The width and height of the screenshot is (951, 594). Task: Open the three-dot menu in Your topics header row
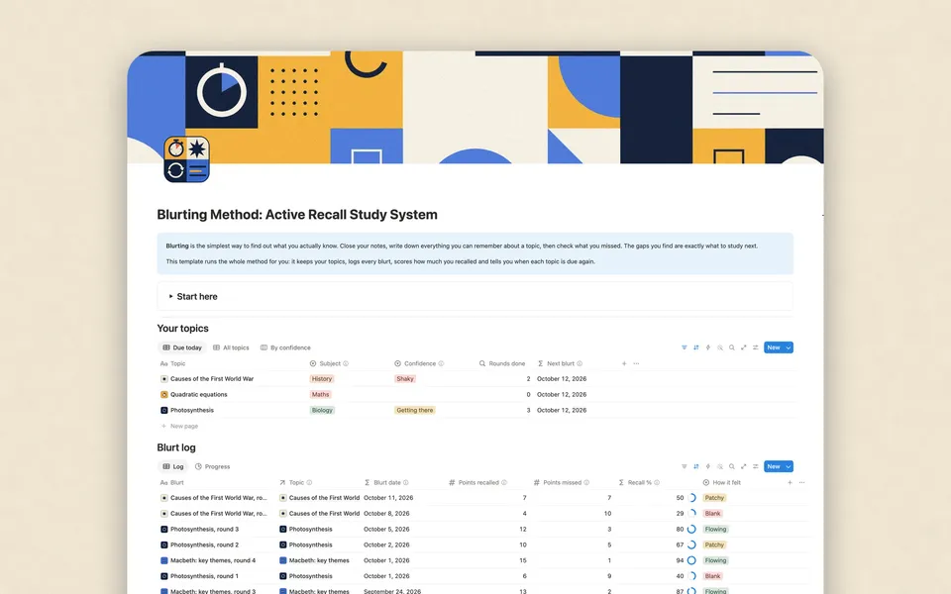pos(636,363)
